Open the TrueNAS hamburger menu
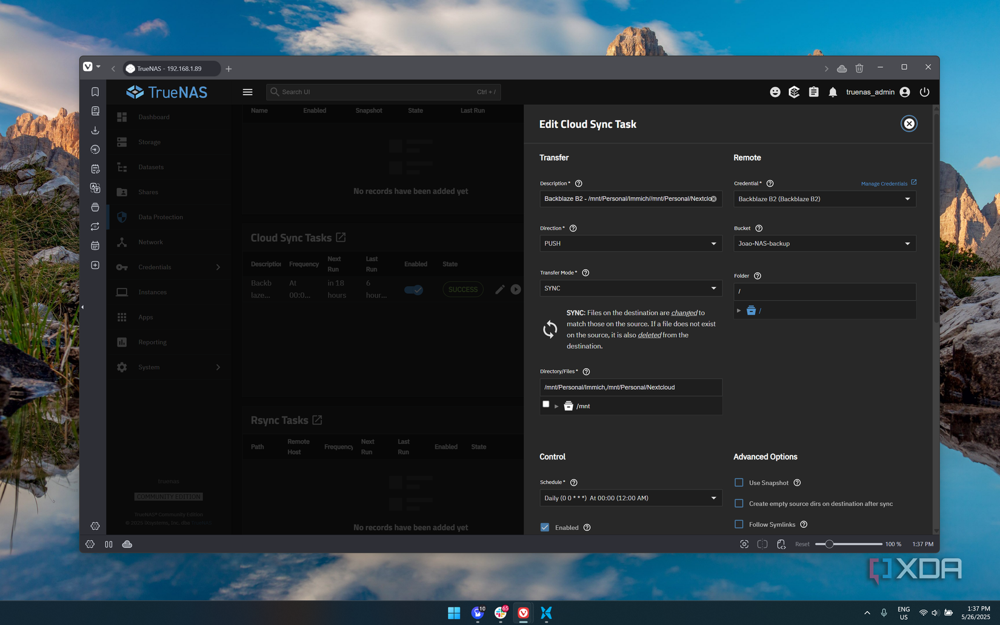Image resolution: width=1000 pixels, height=625 pixels. 247,92
